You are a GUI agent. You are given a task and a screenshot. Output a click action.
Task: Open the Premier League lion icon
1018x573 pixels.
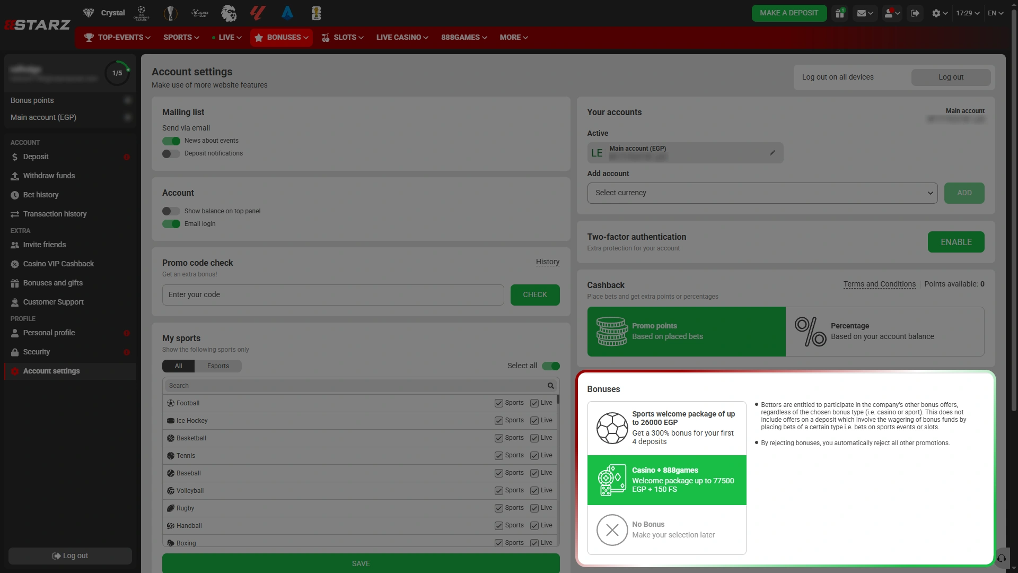[x=229, y=13]
